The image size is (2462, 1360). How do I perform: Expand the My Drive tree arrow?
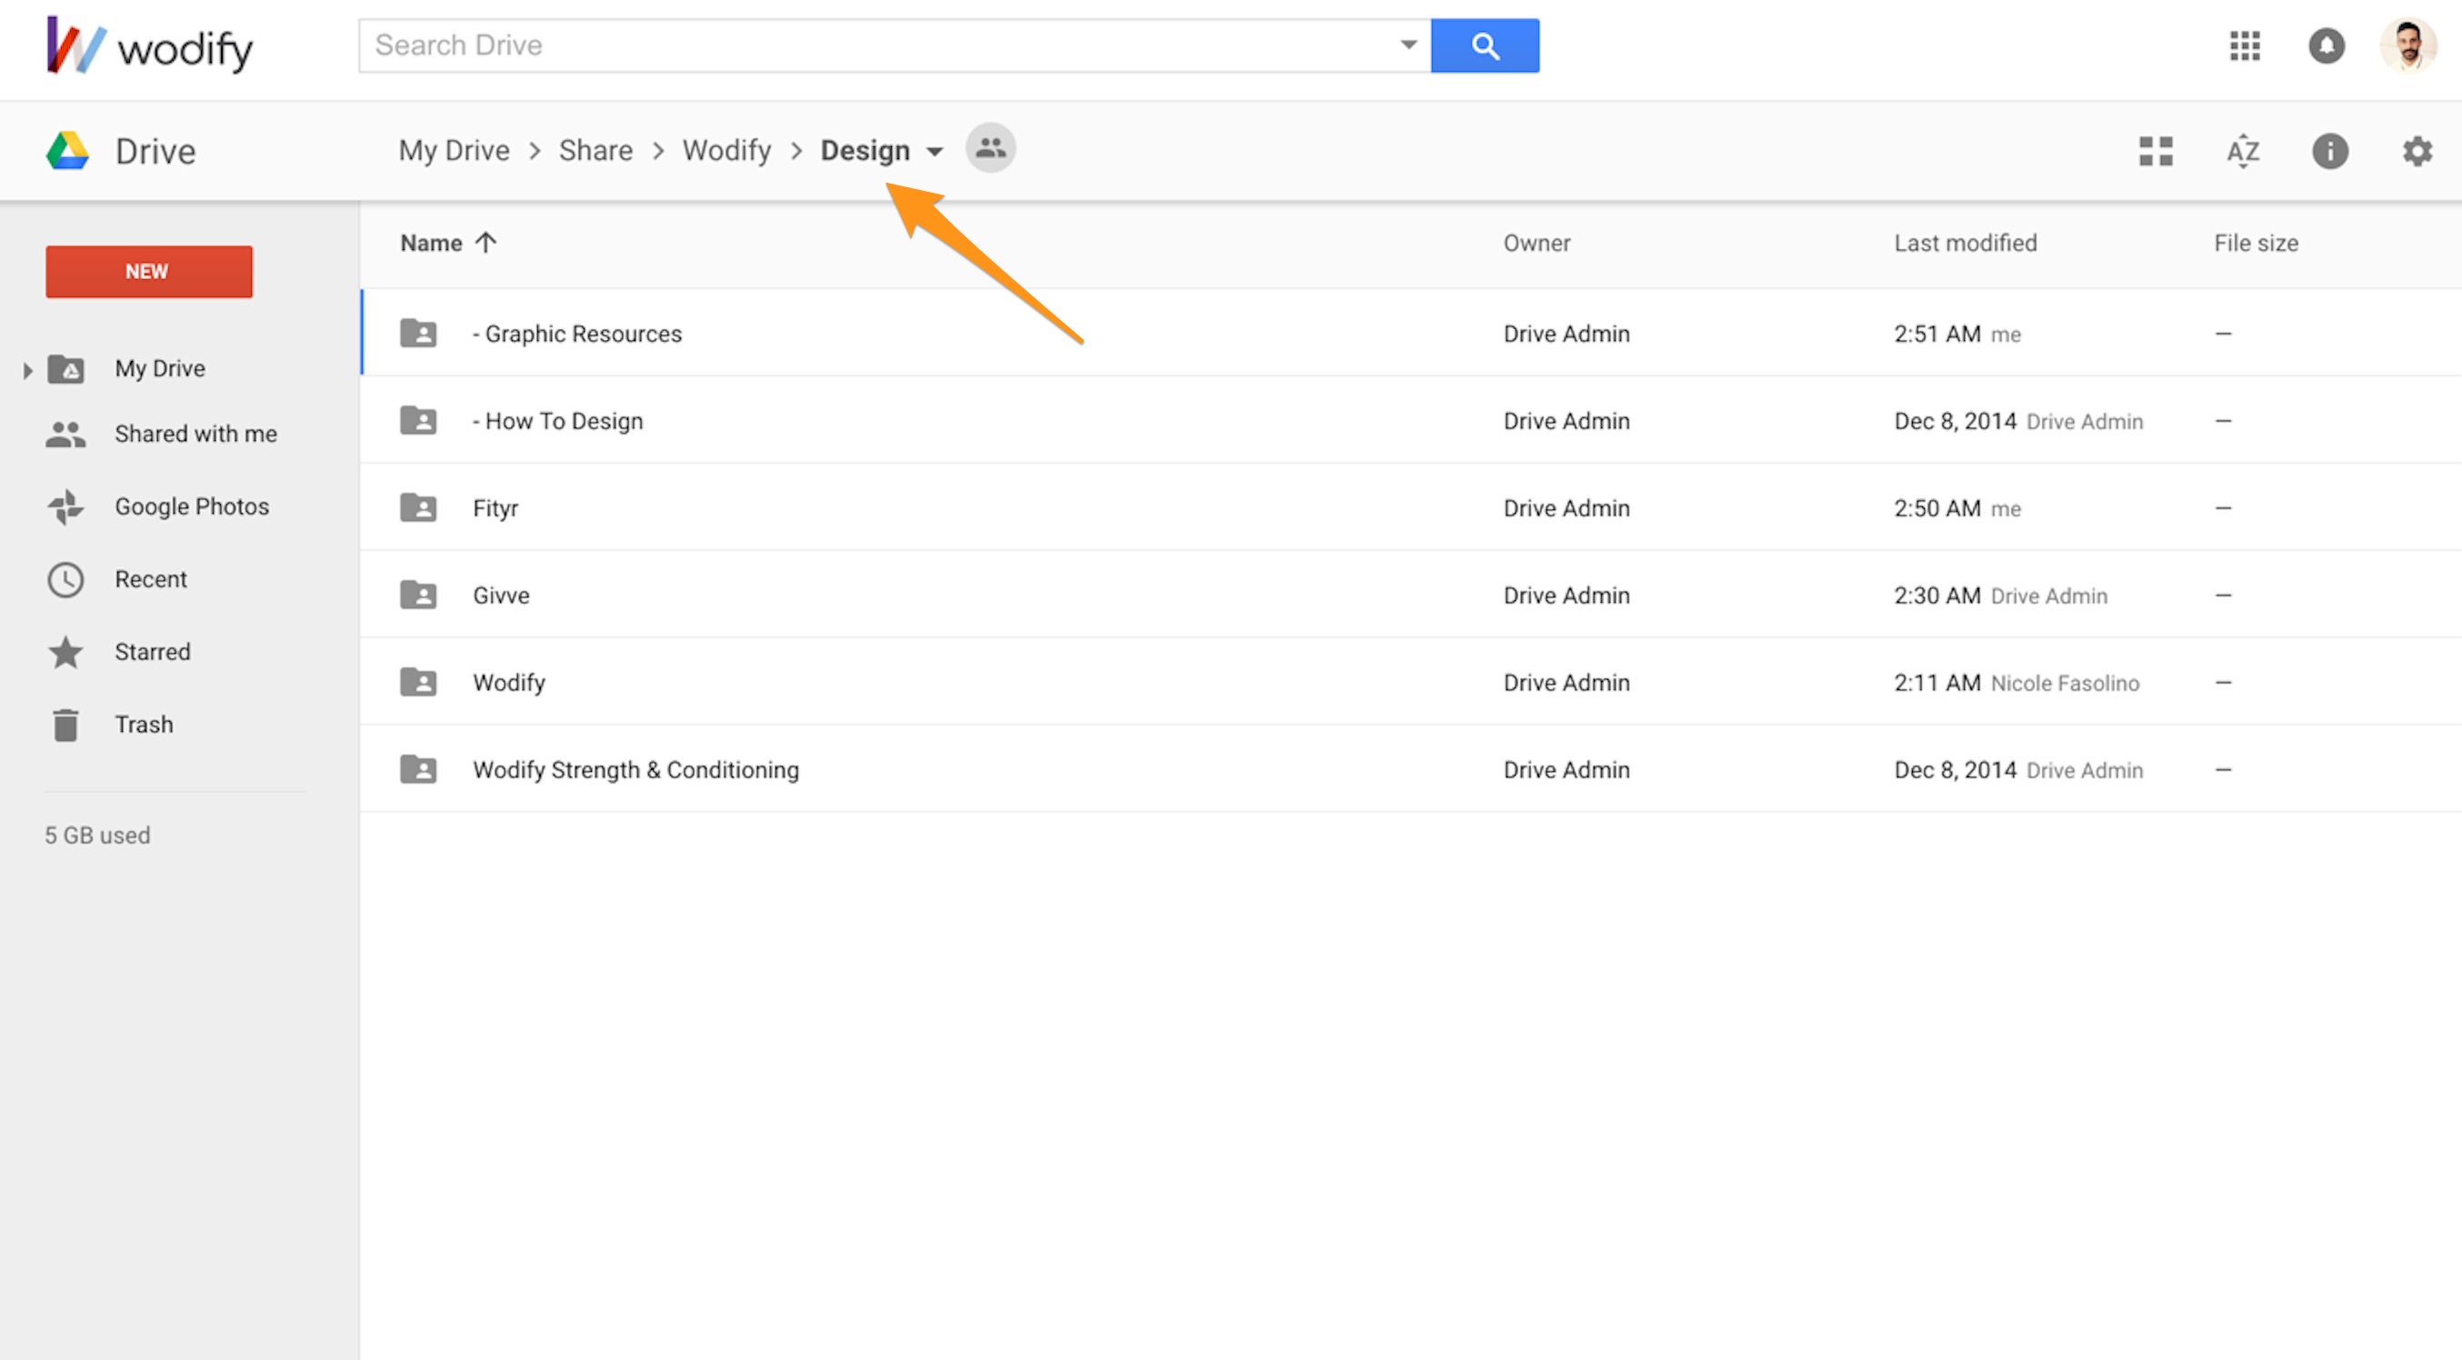[x=27, y=370]
